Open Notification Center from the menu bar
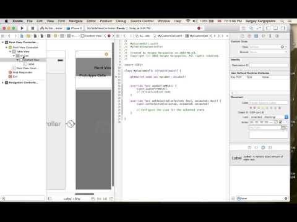Image resolution: width=297 pixels, height=222 pixels. click(x=290, y=21)
